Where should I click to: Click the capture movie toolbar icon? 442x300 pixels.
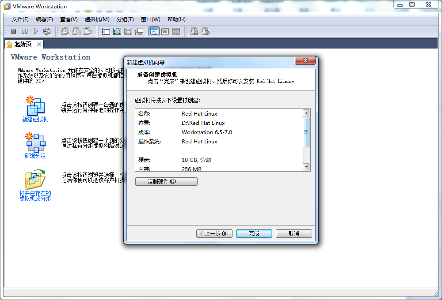coord(206,31)
